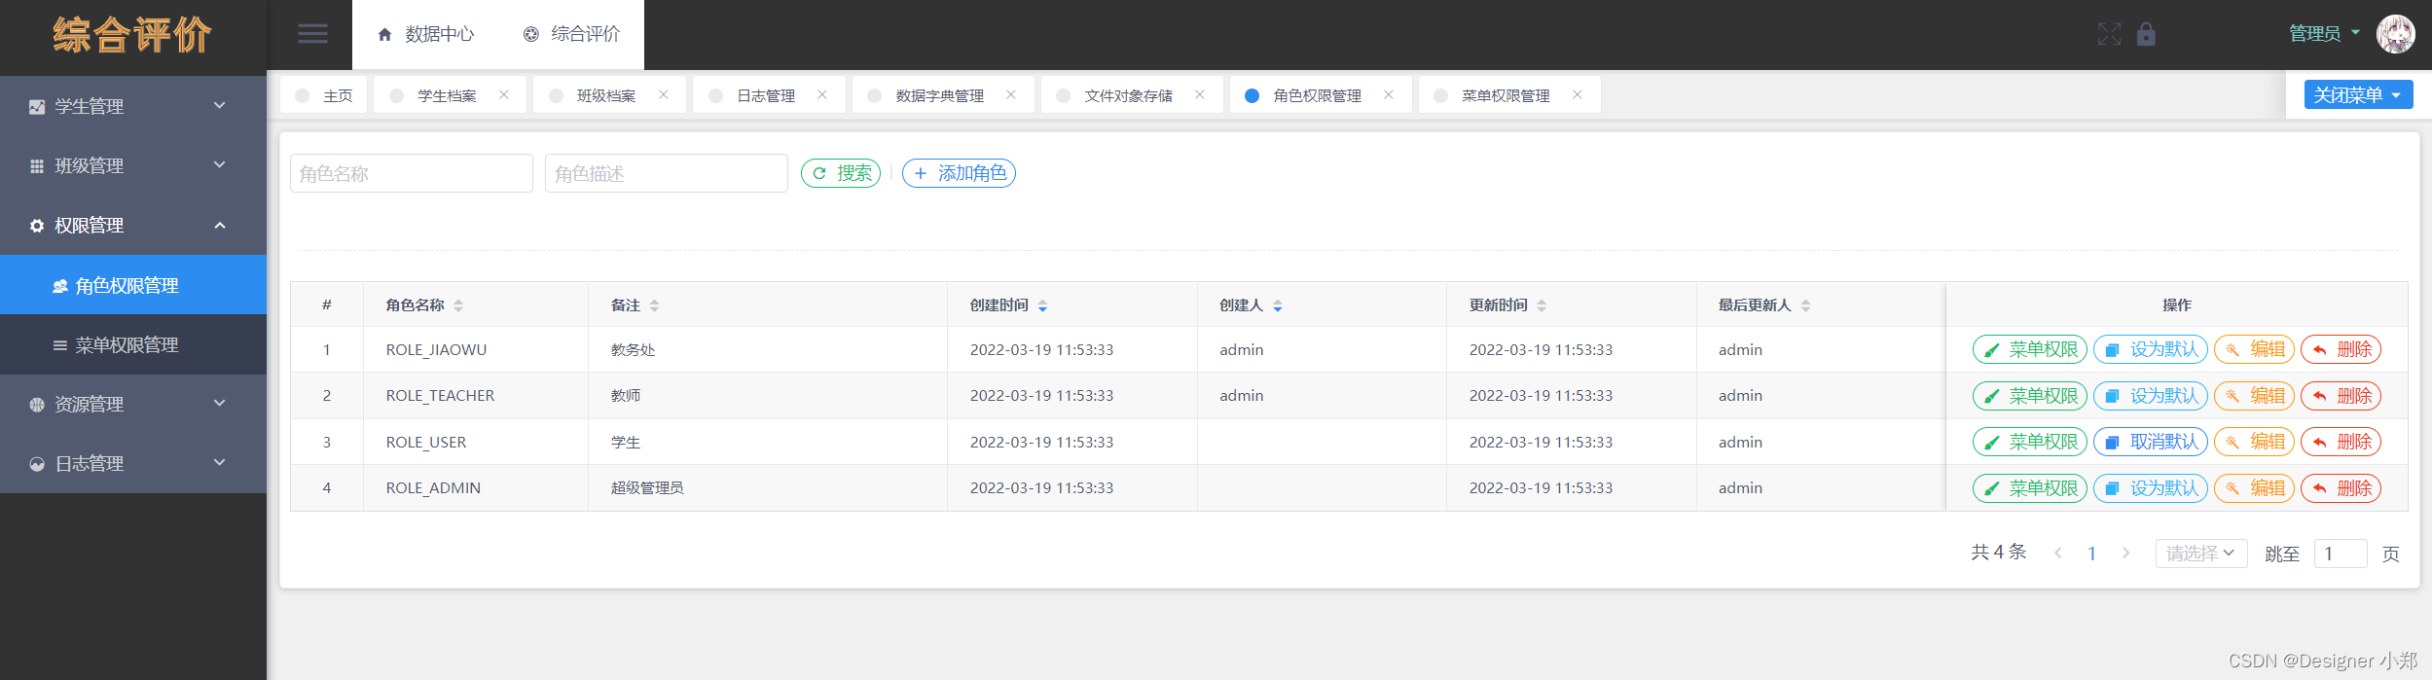
Task: Click the 跳至 page number field
Action: (x=2341, y=554)
